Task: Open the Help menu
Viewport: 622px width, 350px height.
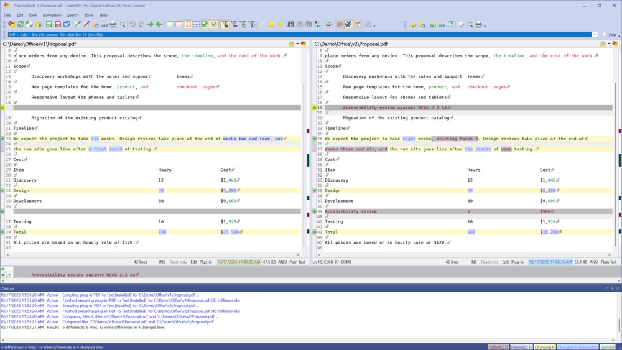Action: [103, 15]
